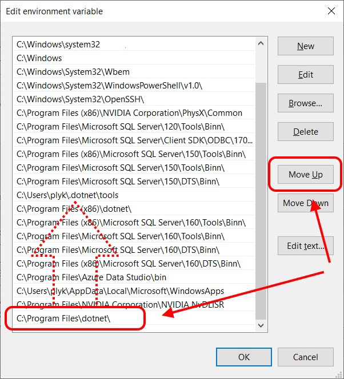
Task: Click the Edit button
Action: point(306,74)
